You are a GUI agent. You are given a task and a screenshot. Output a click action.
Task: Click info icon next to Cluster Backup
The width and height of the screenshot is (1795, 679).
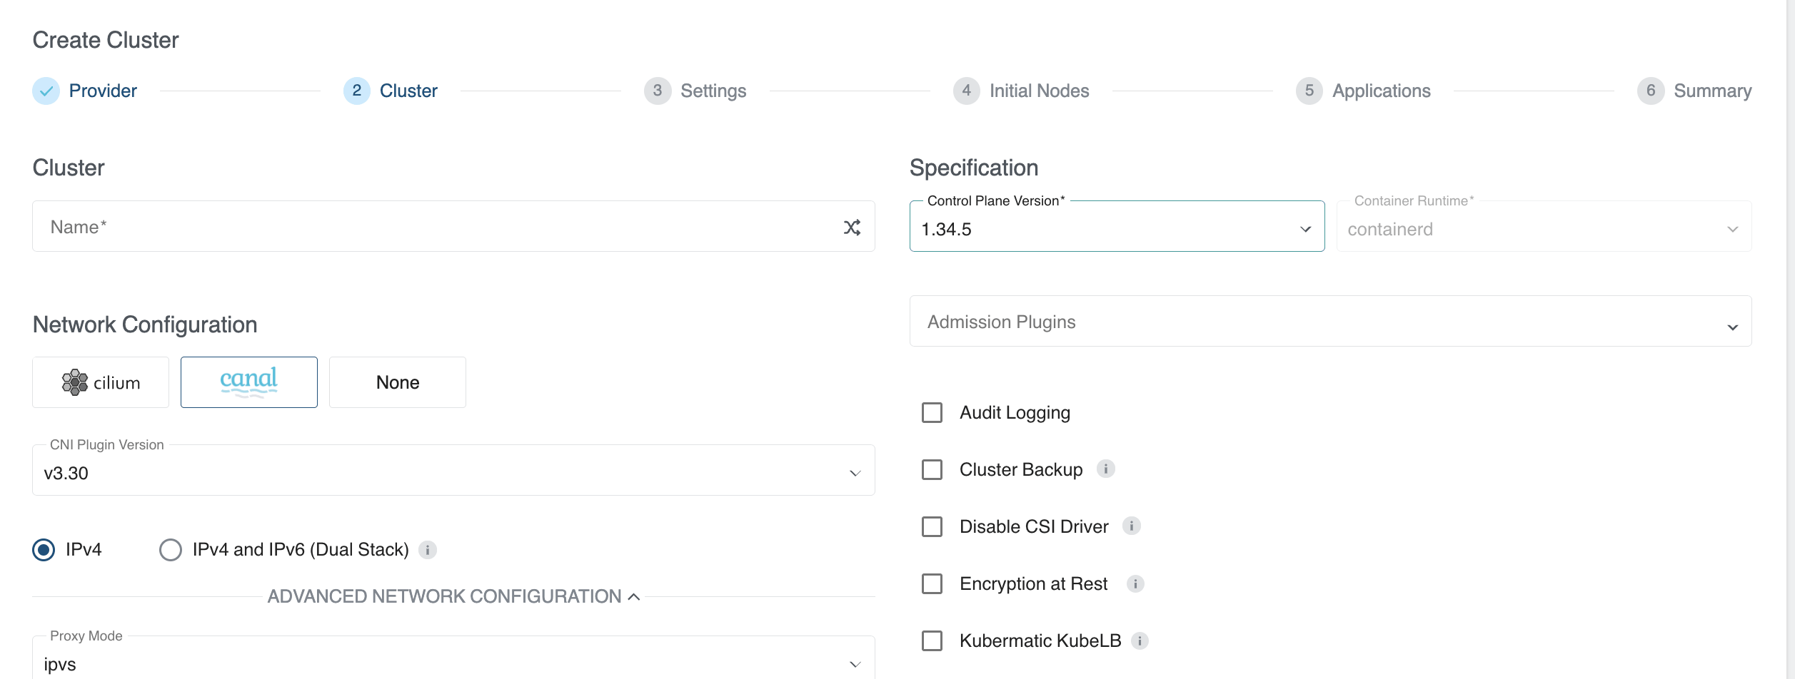click(1105, 469)
